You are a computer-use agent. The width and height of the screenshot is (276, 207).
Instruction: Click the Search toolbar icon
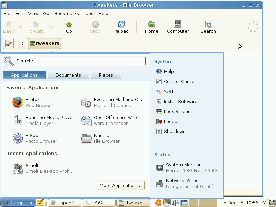click(208, 27)
